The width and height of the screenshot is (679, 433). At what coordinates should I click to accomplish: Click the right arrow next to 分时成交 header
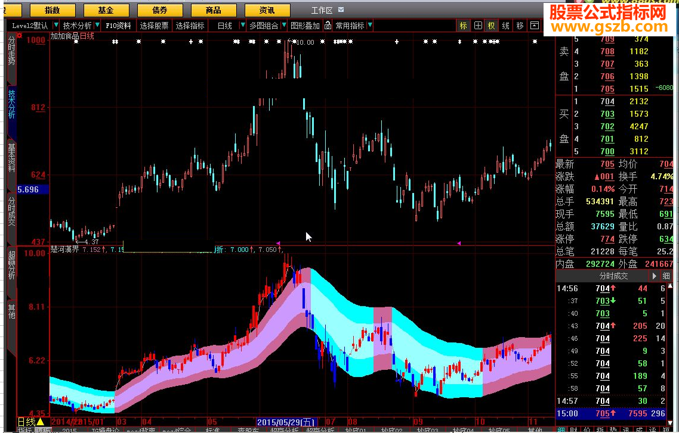pos(654,276)
